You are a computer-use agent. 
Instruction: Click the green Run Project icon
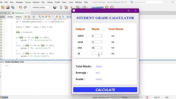(71, 7)
